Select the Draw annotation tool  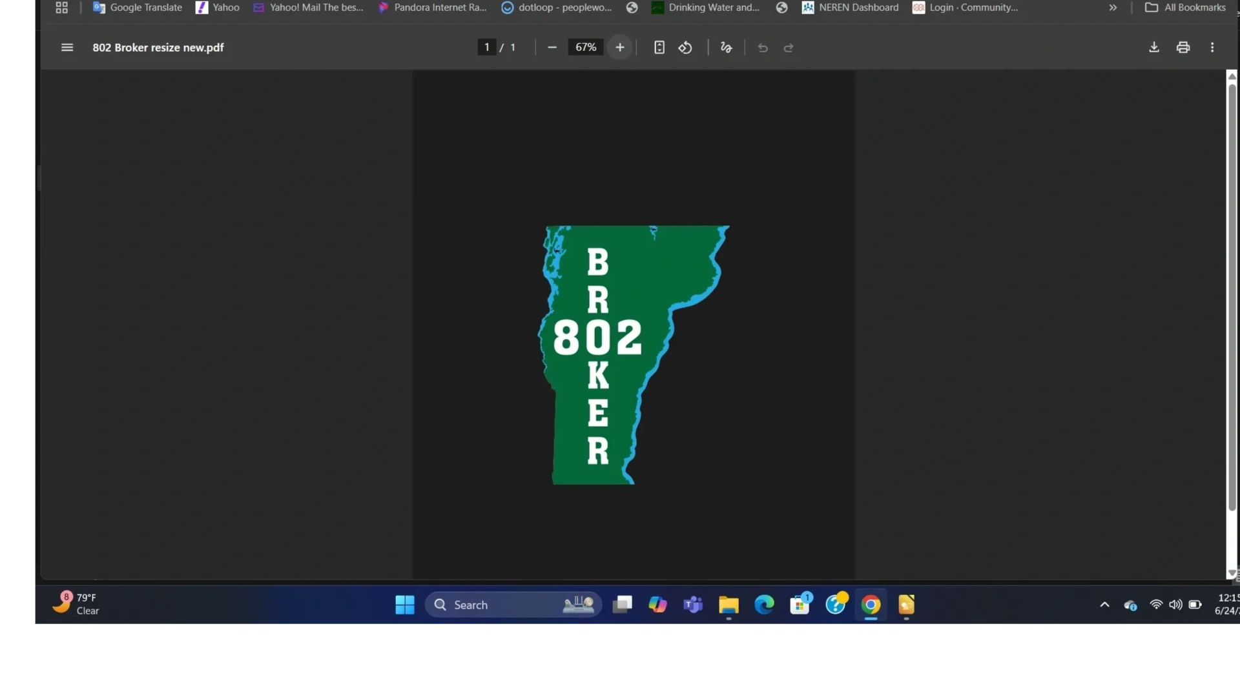pos(727,48)
